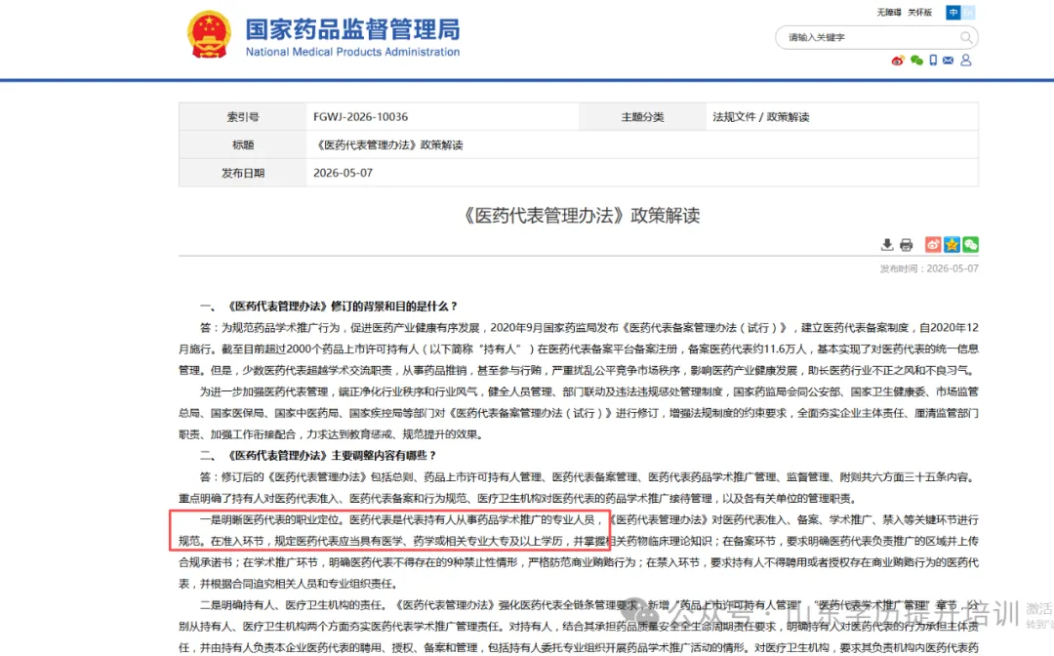Select 中 Chinese language toggle
Image resolution: width=1054 pixels, height=656 pixels.
(953, 12)
